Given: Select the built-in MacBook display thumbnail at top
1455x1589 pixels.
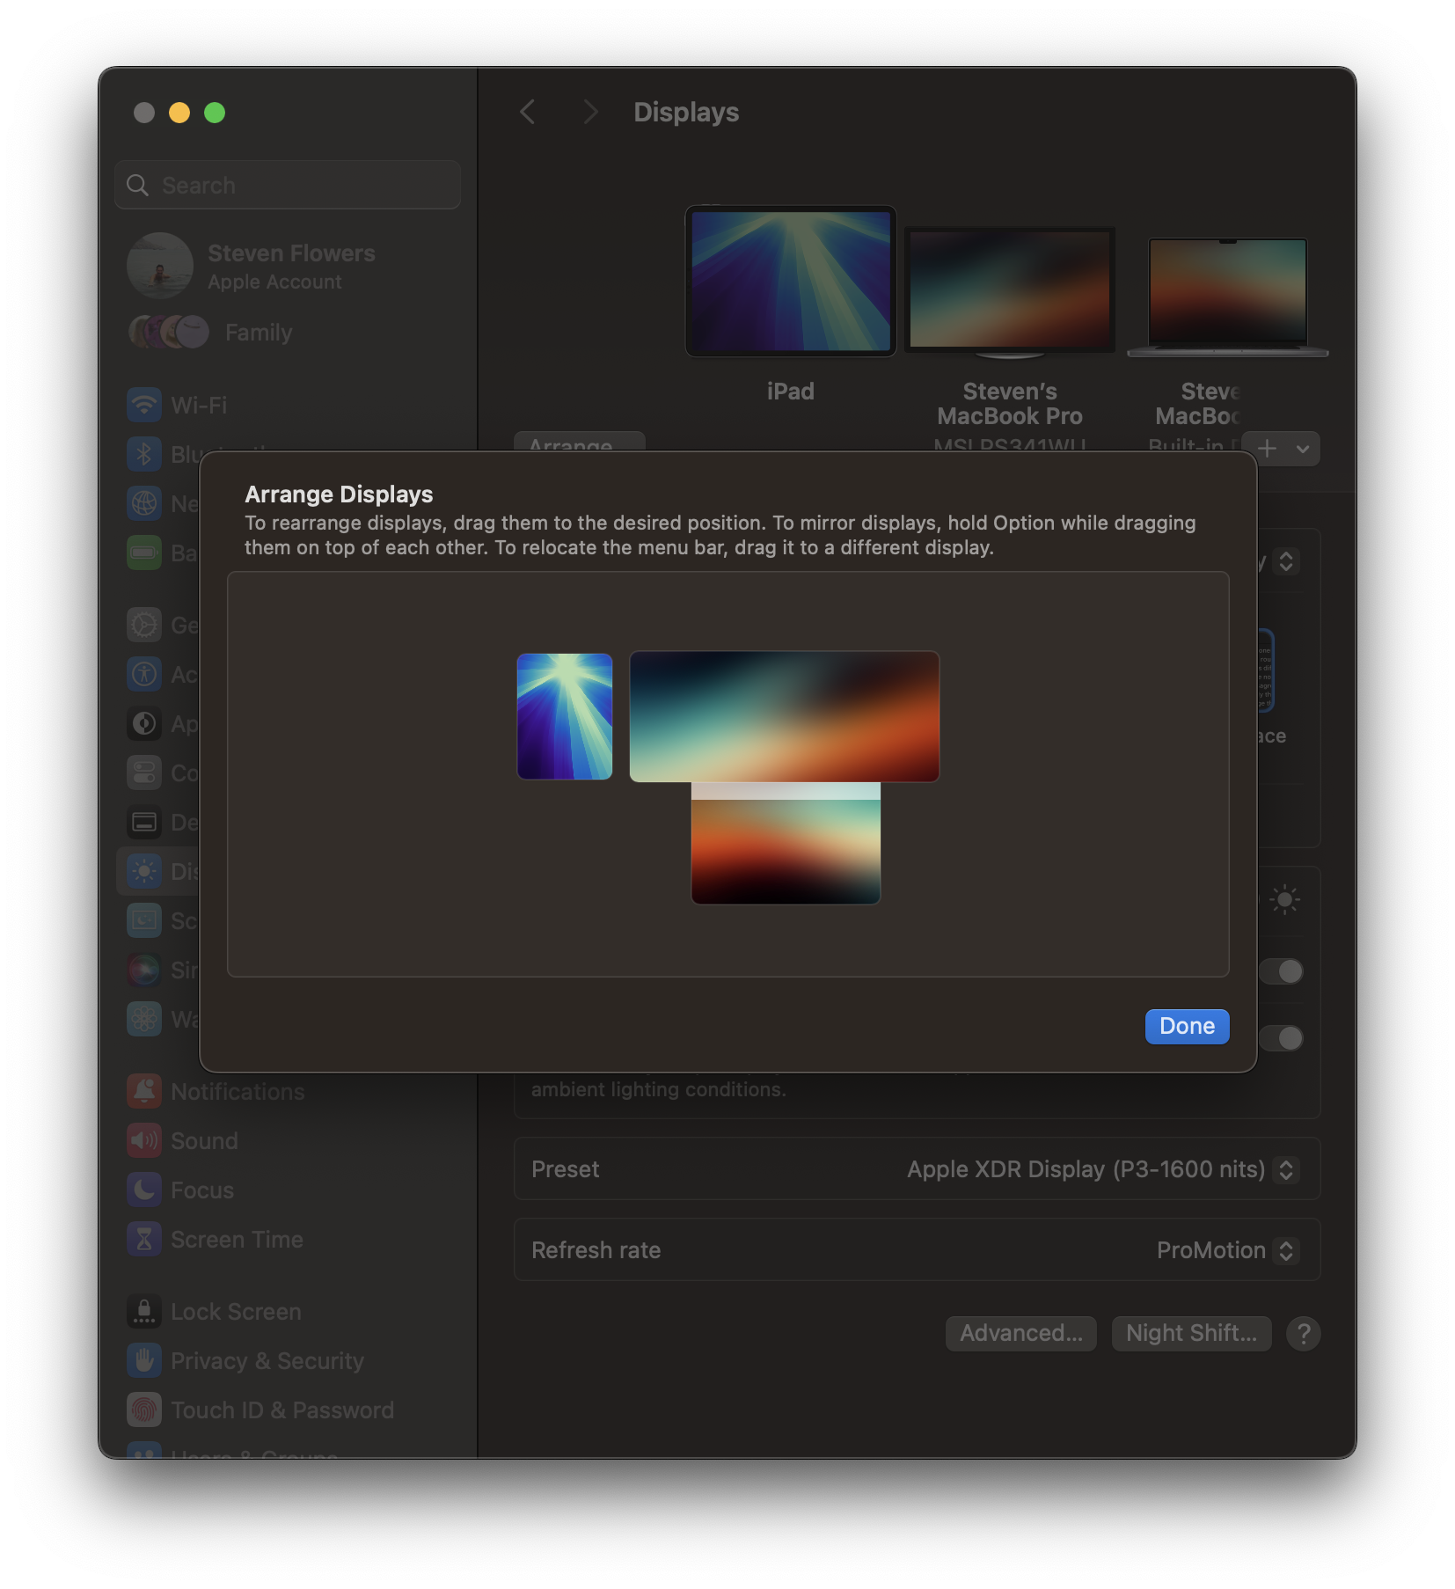Looking at the screenshot, I should coord(1227,297).
